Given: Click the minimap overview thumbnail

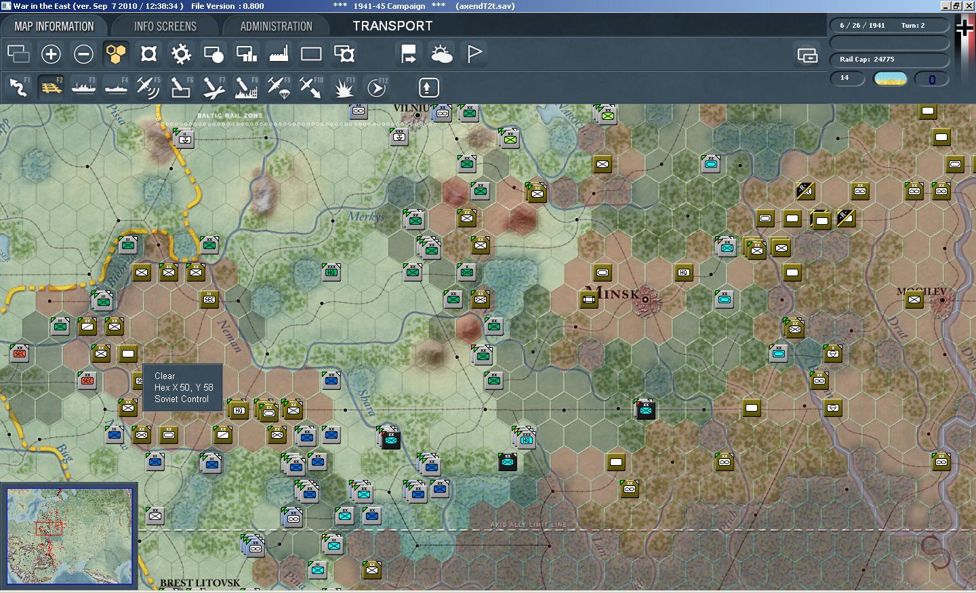Looking at the screenshot, I should coord(70,536).
